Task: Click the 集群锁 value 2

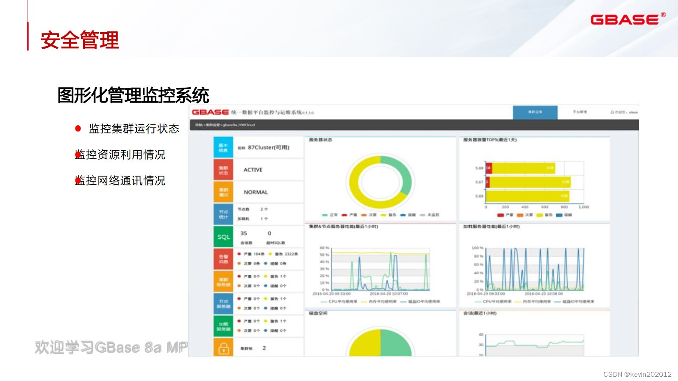Action: [264, 348]
